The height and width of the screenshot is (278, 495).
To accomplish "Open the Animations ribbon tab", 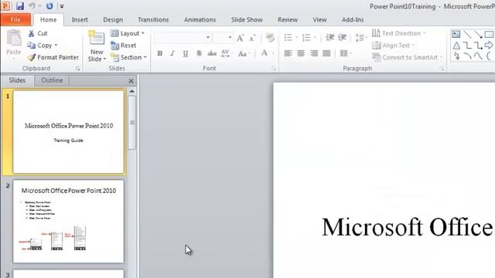I will 200,19.
